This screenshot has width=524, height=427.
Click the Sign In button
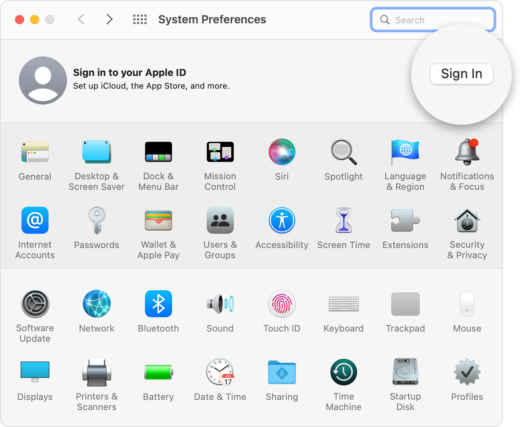tap(462, 74)
